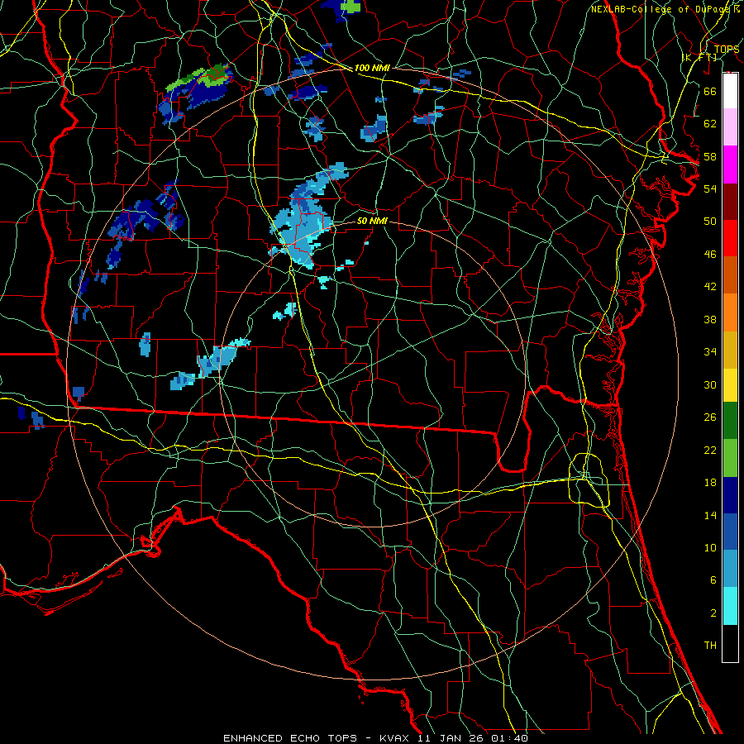The height and width of the screenshot is (744, 744).
Task: Click the legend value '22'
Action: 710,450
